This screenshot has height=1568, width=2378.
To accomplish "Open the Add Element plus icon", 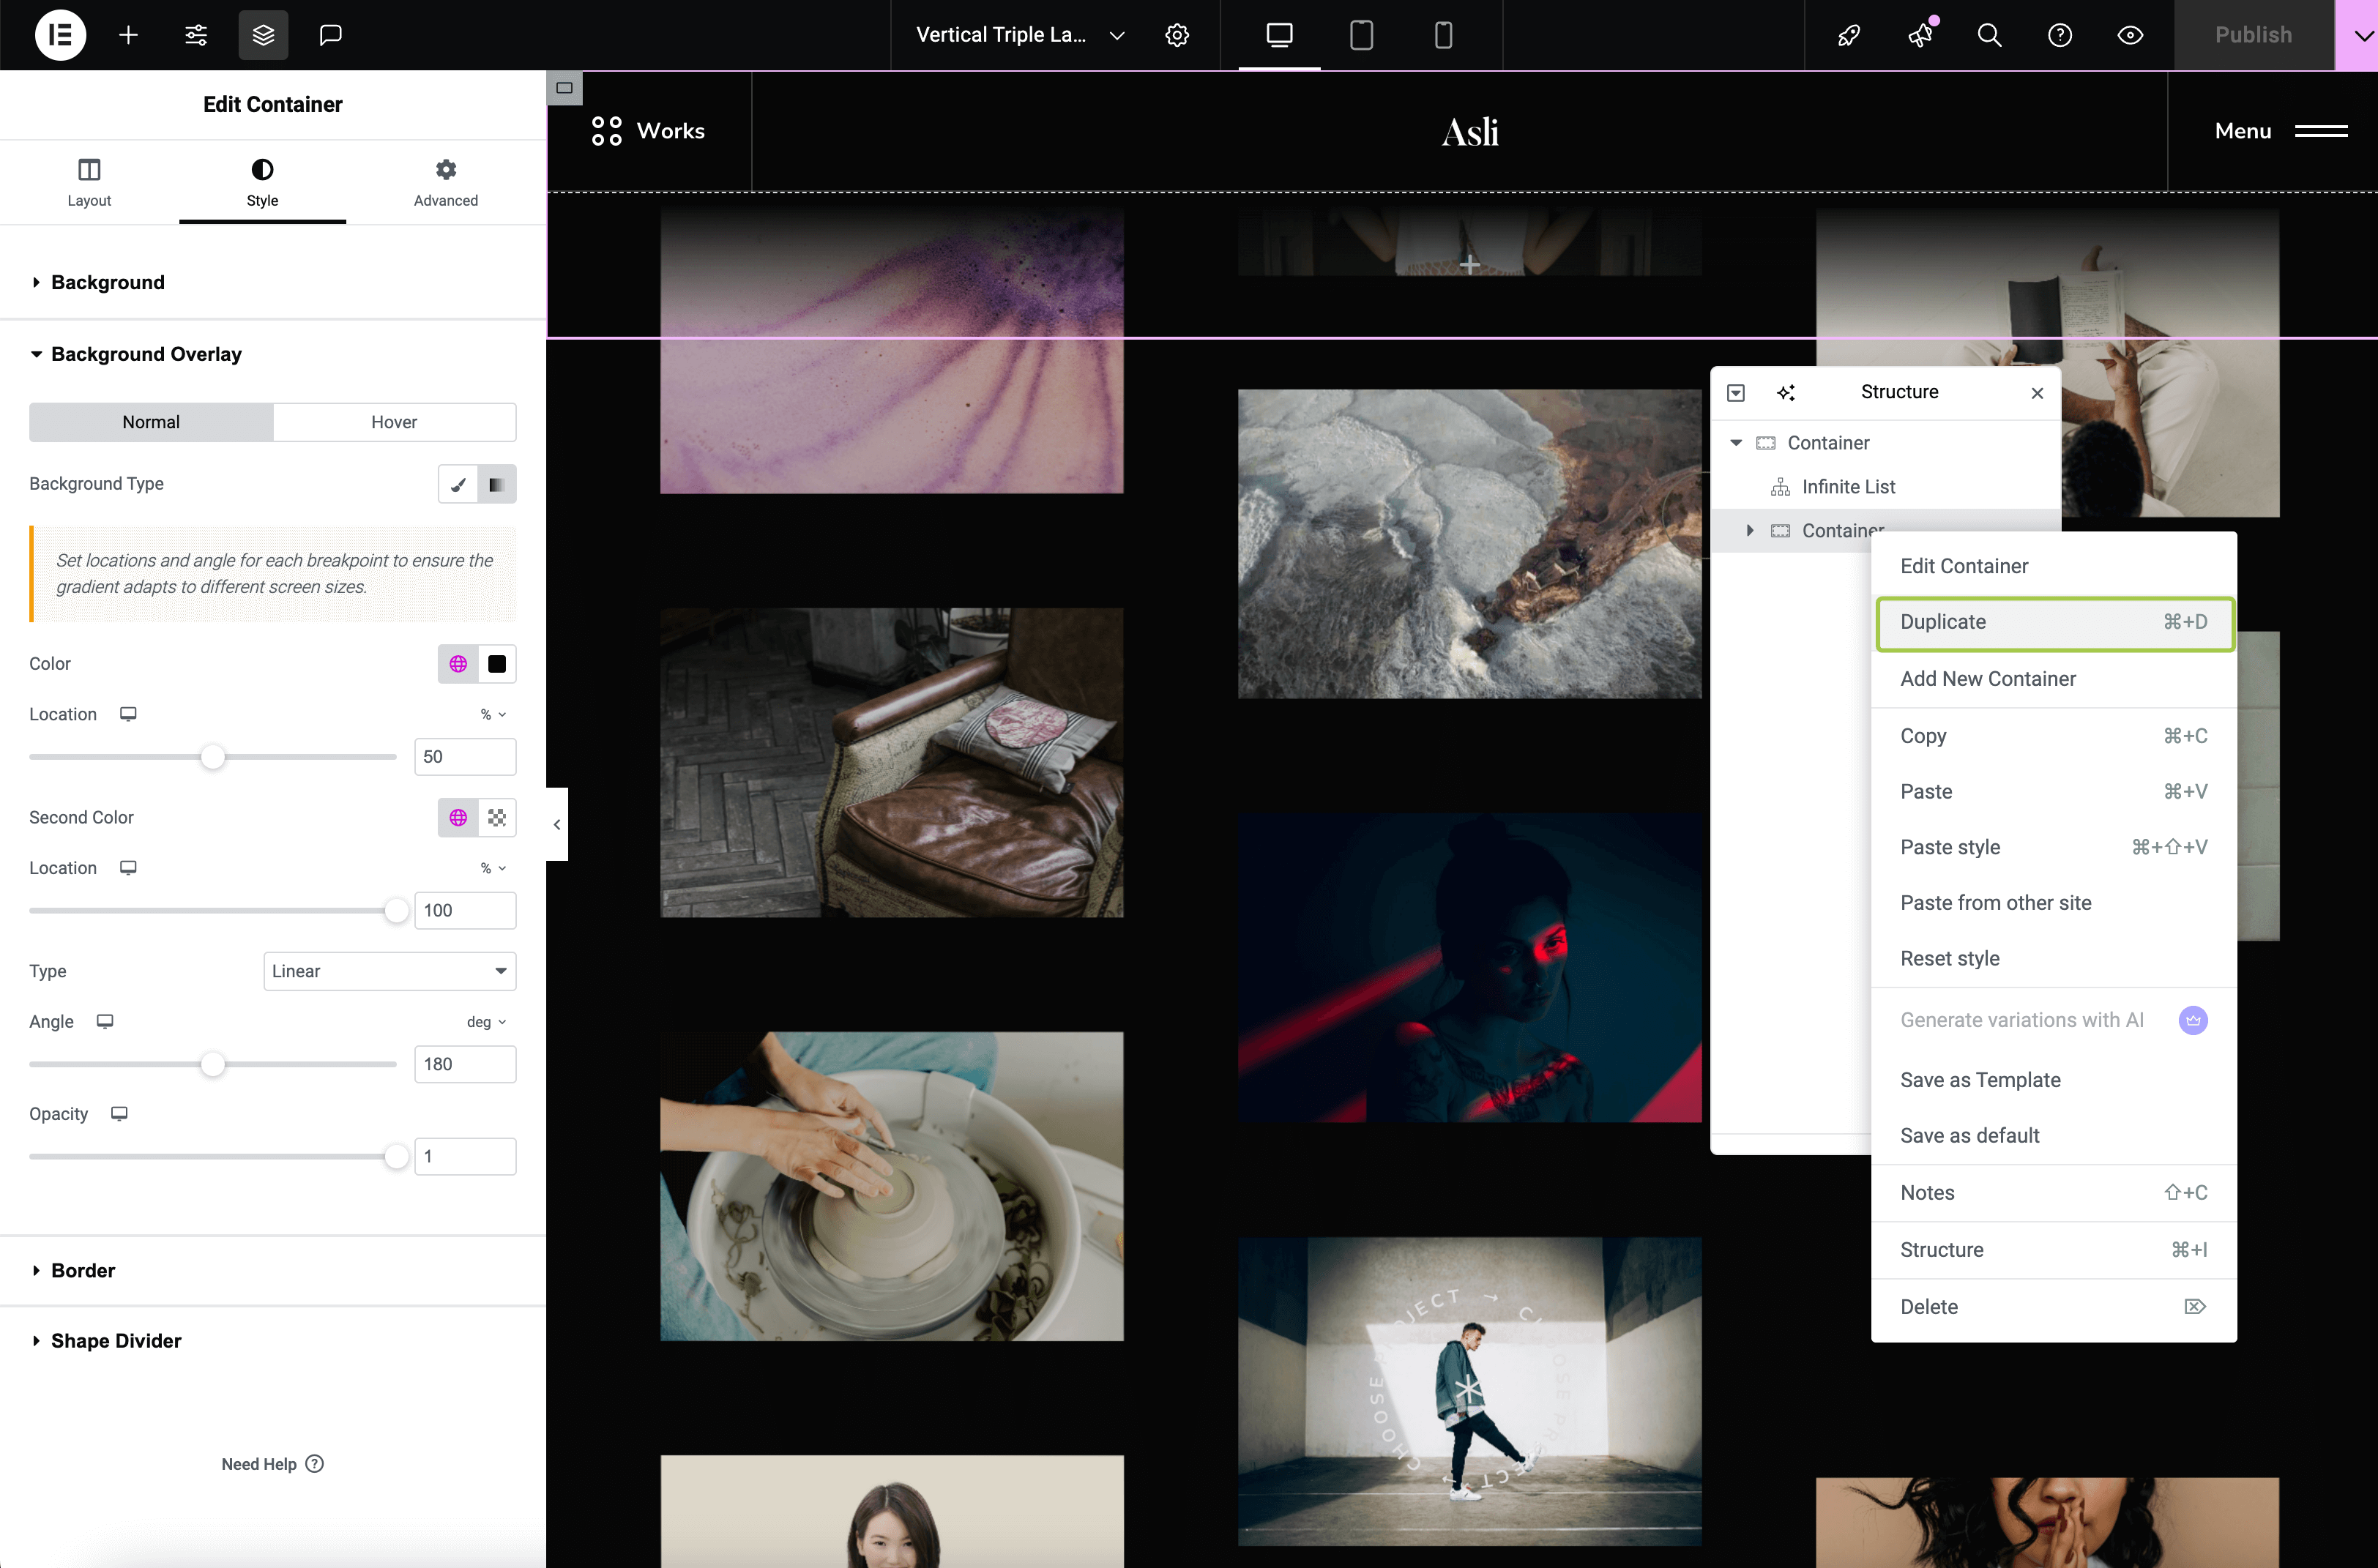I will click(x=128, y=35).
